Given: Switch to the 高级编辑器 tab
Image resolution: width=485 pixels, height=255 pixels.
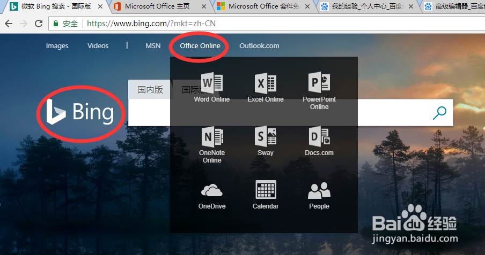Looking at the screenshot, I should [455, 6].
